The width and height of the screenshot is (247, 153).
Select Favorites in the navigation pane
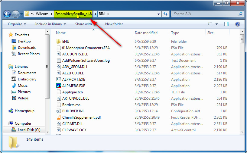19,35
